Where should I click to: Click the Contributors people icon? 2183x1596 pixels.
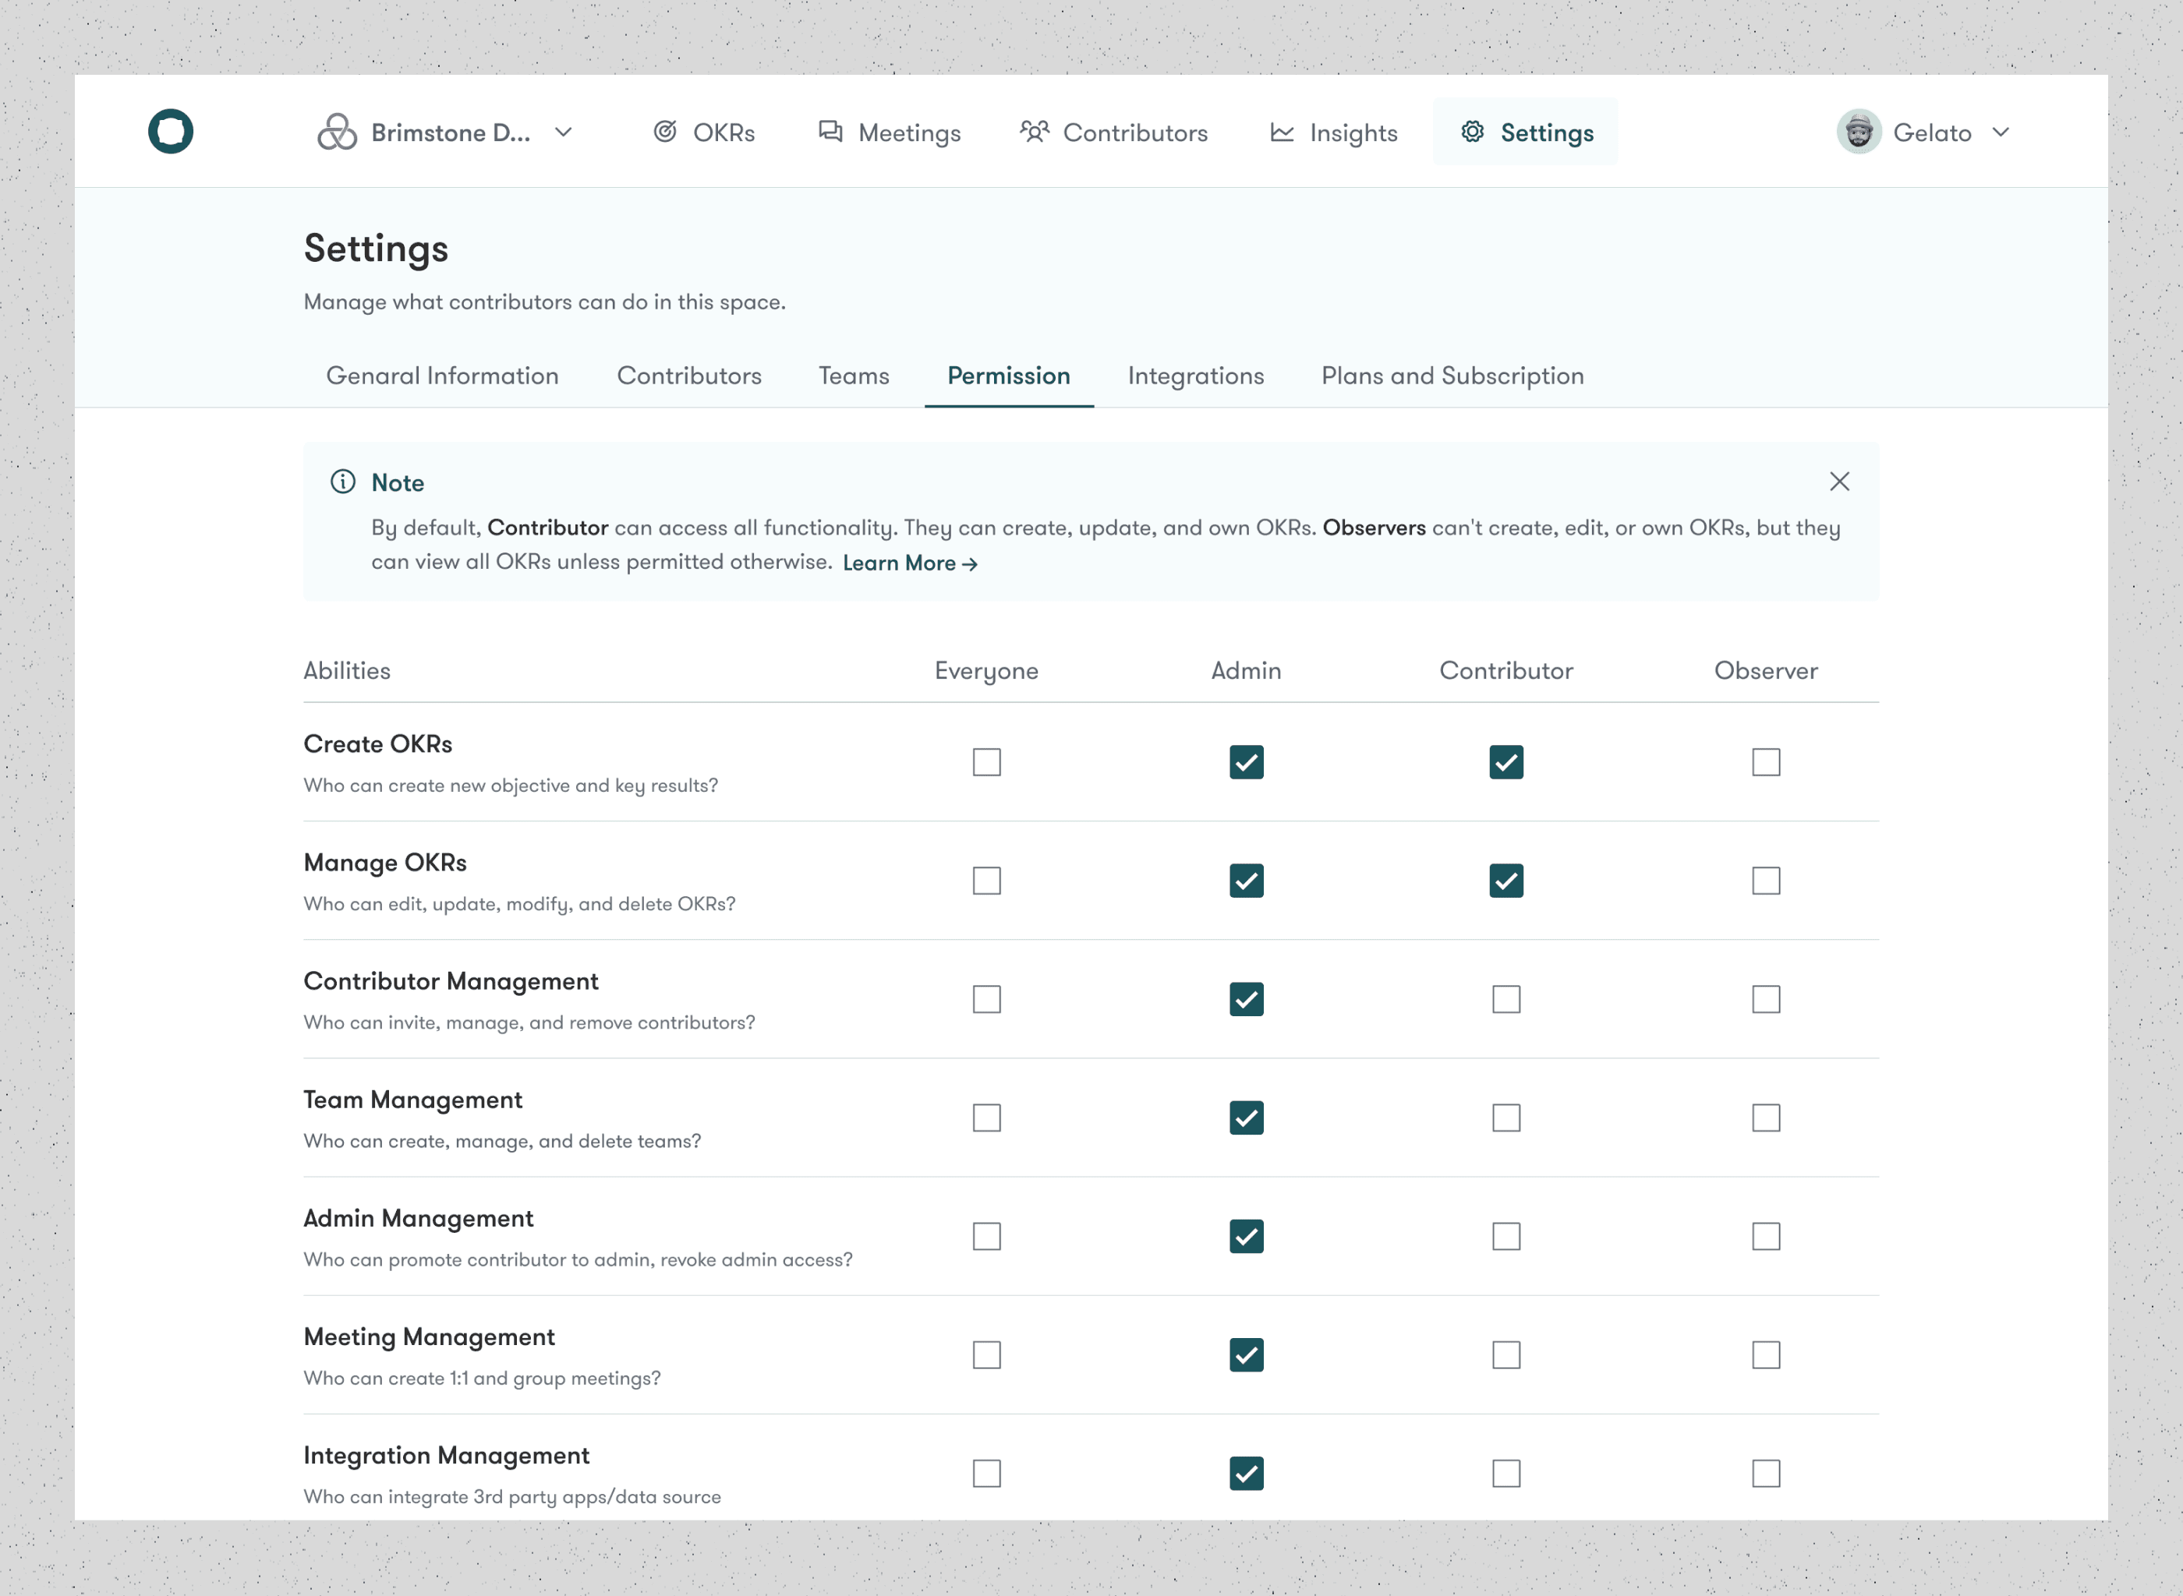1034,132
